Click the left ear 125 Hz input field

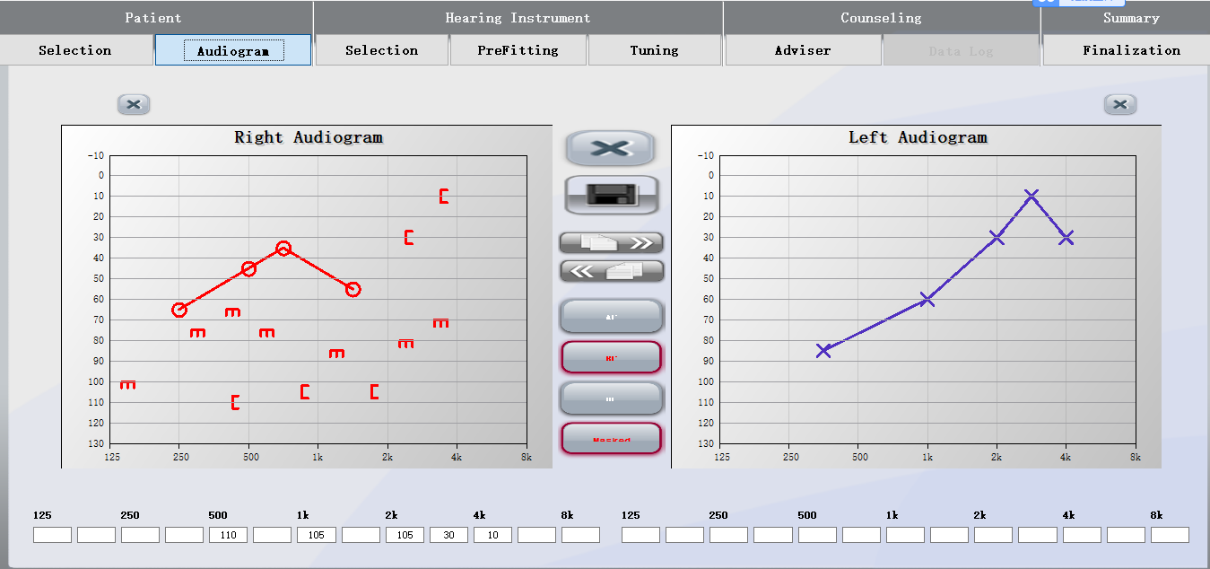pos(640,535)
